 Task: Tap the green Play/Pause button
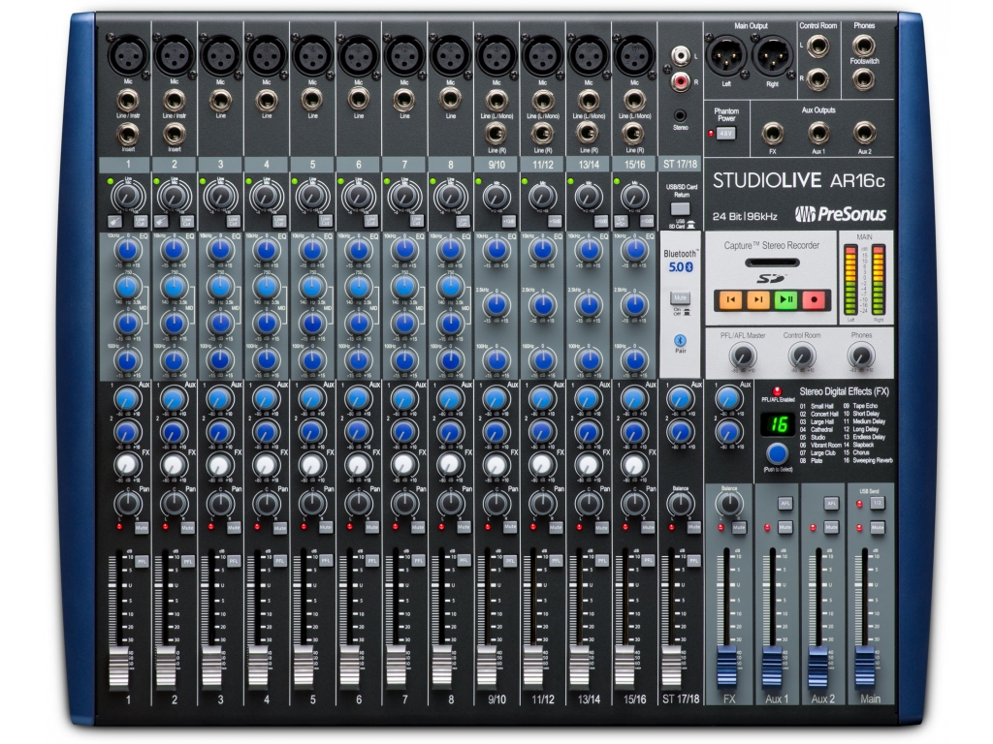785,299
